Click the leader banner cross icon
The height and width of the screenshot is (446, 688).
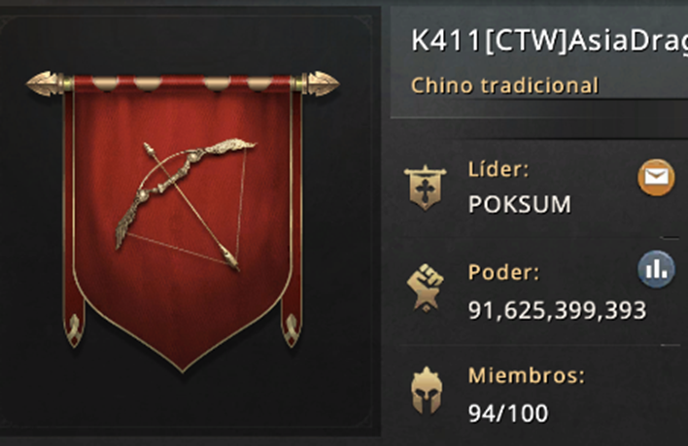(426, 188)
